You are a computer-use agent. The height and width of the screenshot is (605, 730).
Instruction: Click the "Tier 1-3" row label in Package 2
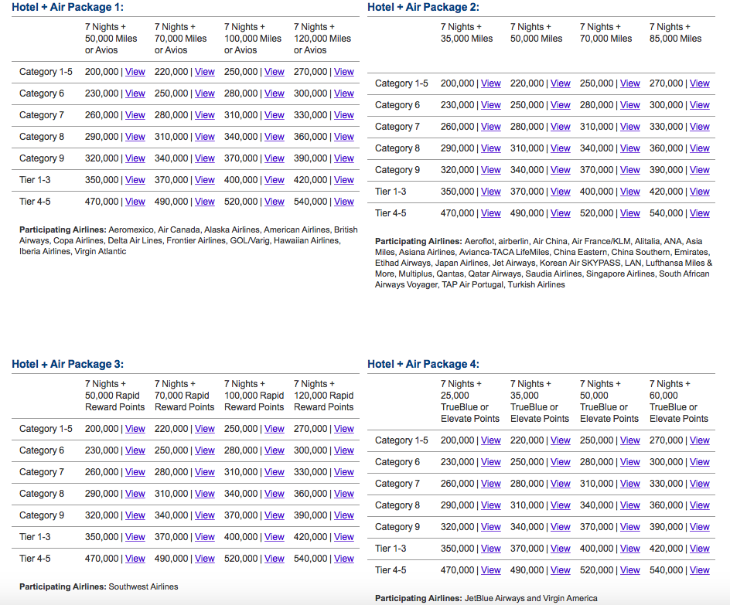[x=391, y=192]
